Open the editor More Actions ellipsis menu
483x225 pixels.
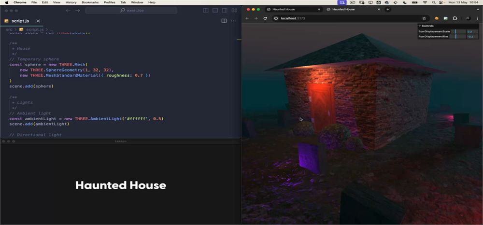(233, 21)
